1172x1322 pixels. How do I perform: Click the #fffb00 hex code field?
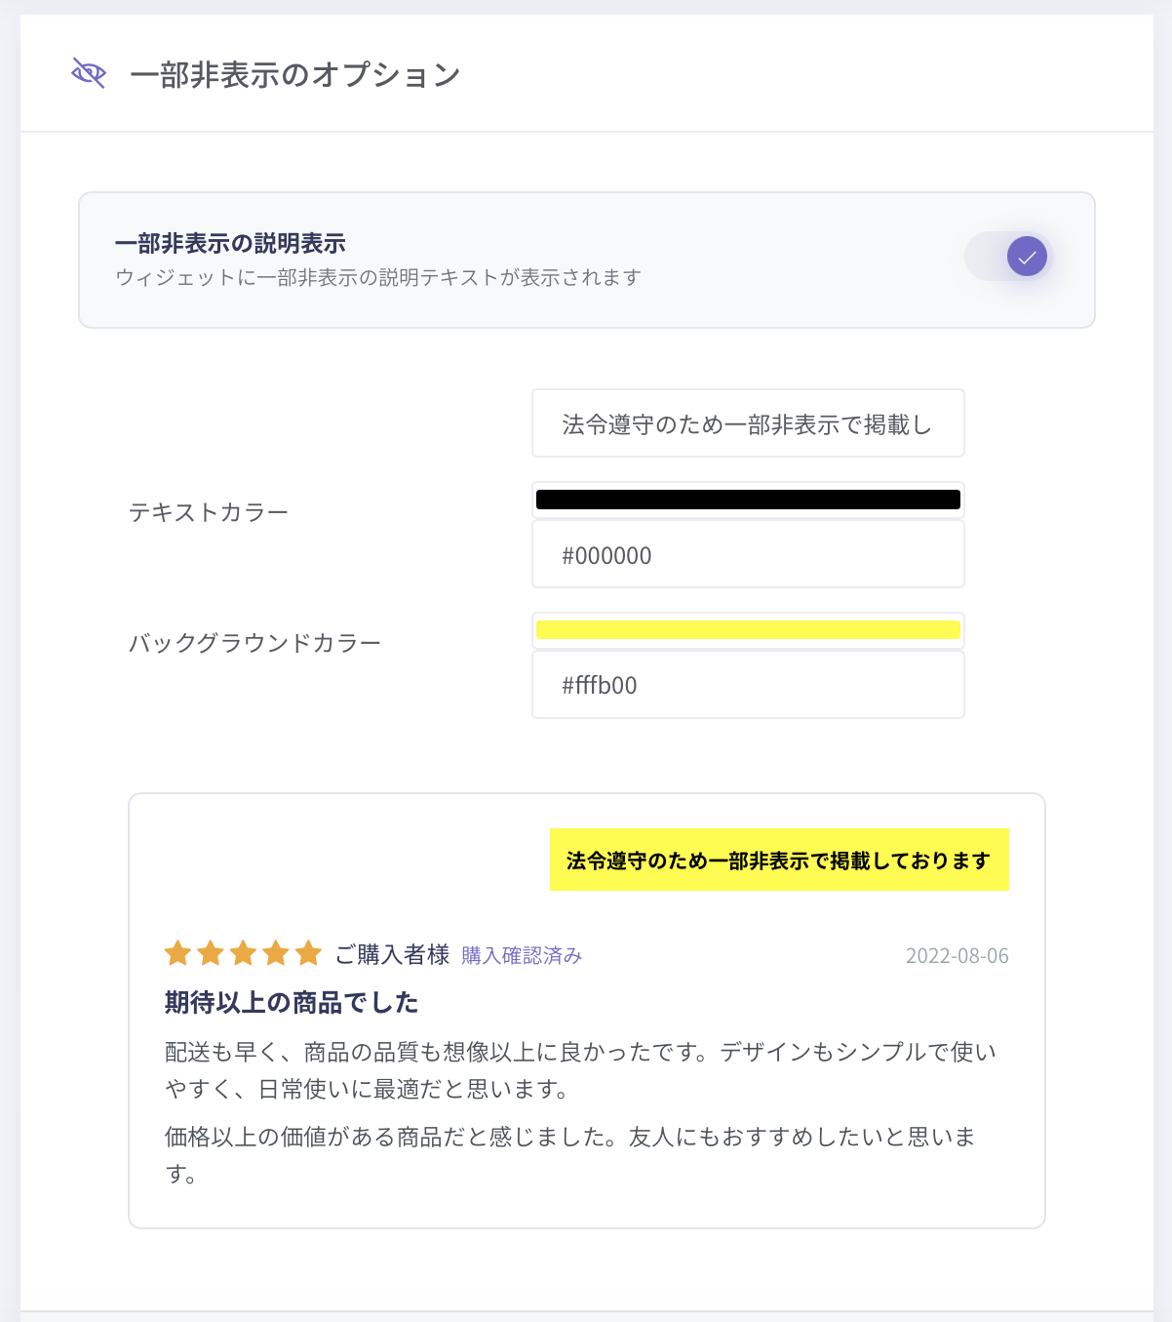(x=748, y=685)
